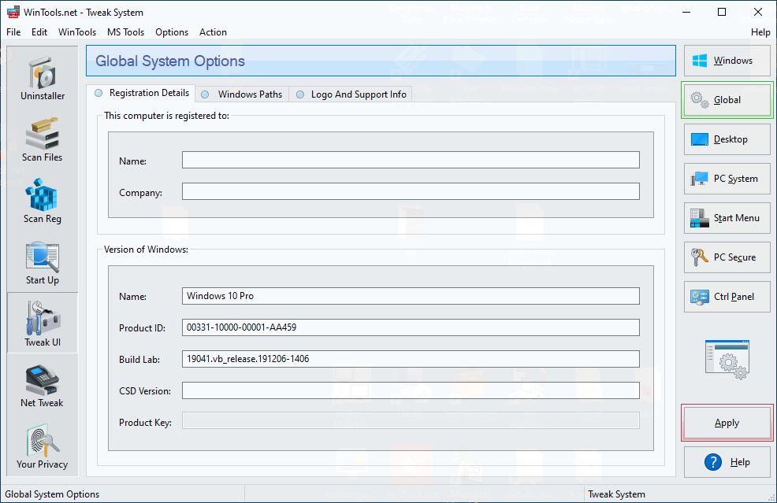Click the disabled Product Key field
The width and height of the screenshot is (777, 503).
coord(411,421)
